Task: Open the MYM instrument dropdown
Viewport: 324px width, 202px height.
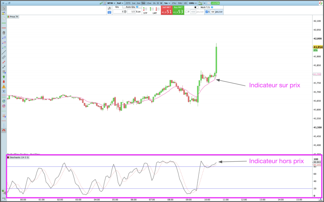Action: pos(111,3)
